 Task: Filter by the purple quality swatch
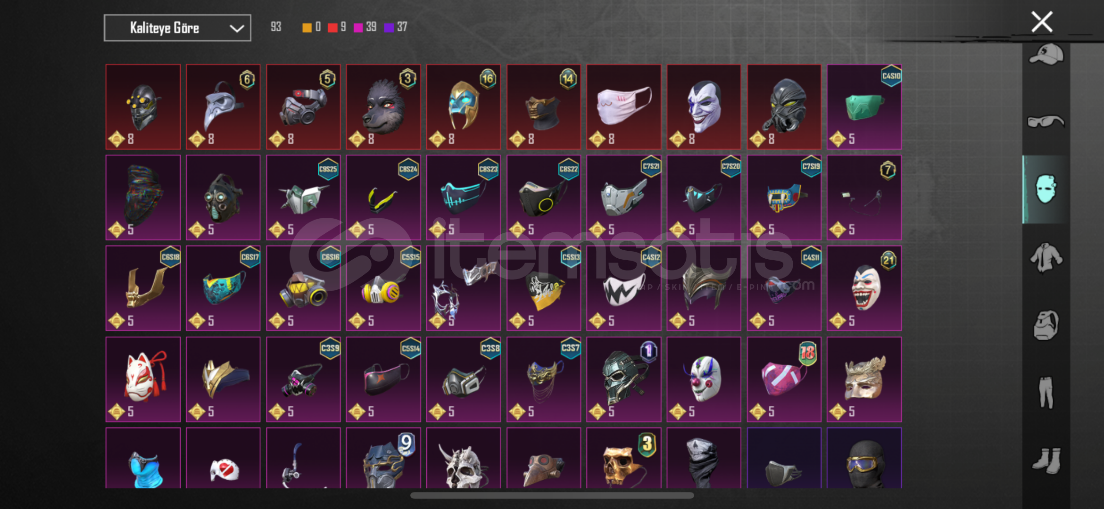pos(389,27)
